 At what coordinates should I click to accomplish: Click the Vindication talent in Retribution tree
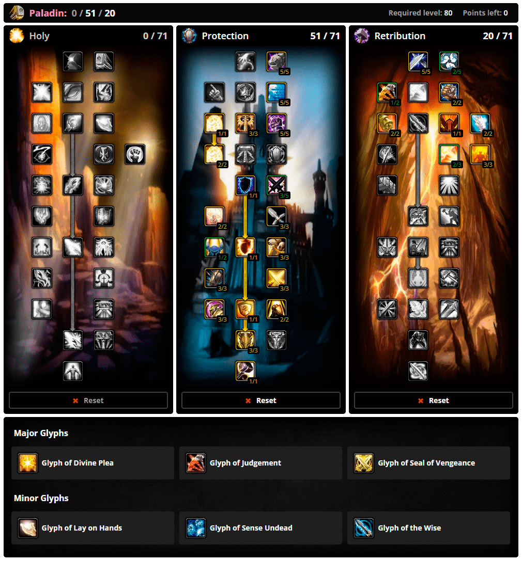click(x=387, y=123)
